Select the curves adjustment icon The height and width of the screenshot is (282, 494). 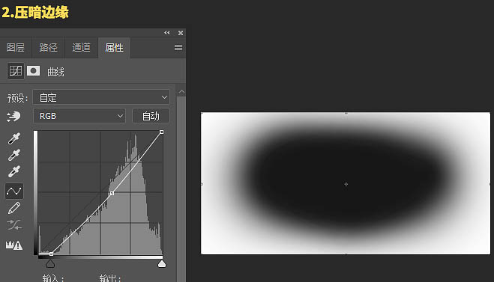(16, 71)
